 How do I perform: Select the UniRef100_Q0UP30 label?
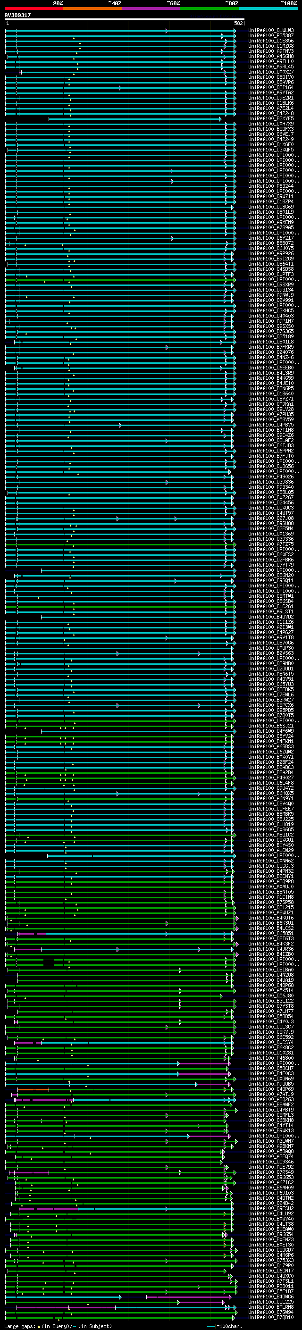(x=271, y=648)
